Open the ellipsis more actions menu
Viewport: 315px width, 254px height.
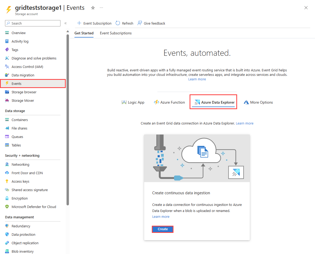tap(101, 8)
